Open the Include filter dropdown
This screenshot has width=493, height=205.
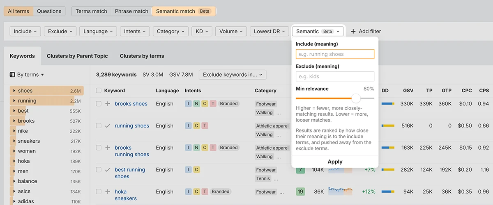tap(25, 31)
